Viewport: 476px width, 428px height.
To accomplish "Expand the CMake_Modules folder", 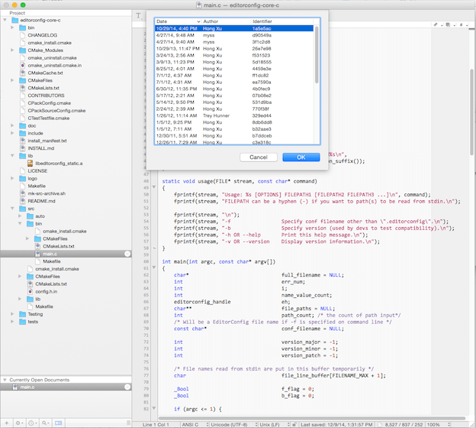I will pyautogui.click(x=12, y=50).
